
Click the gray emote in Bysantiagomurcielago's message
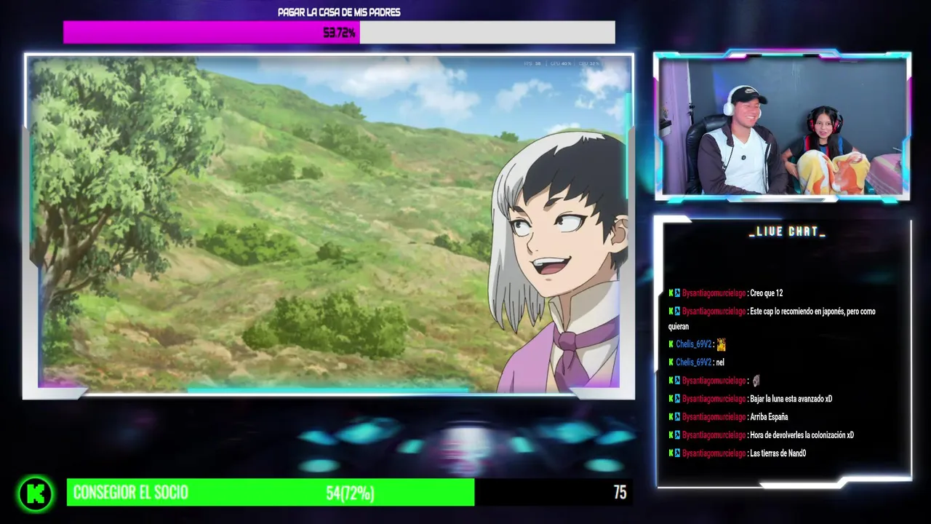(756, 381)
